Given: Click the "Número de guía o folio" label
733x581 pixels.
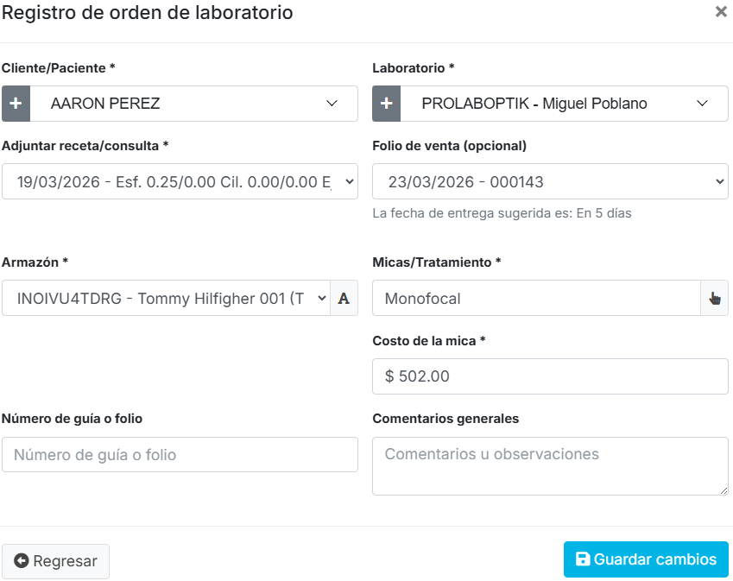Looking at the screenshot, I should point(73,419).
